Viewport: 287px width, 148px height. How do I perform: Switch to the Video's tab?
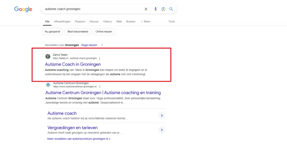[107, 21]
